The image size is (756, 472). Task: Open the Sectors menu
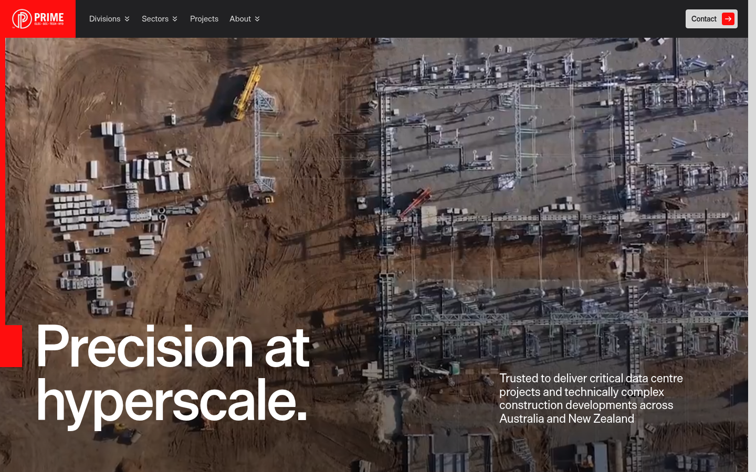[160, 19]
